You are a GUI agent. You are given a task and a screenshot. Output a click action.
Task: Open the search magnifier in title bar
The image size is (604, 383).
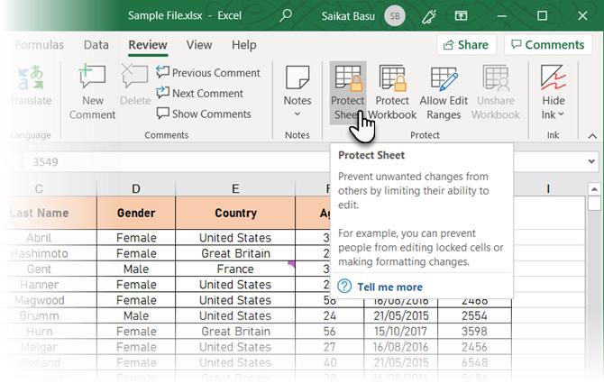pyautogui.click(x=286, y=15)
